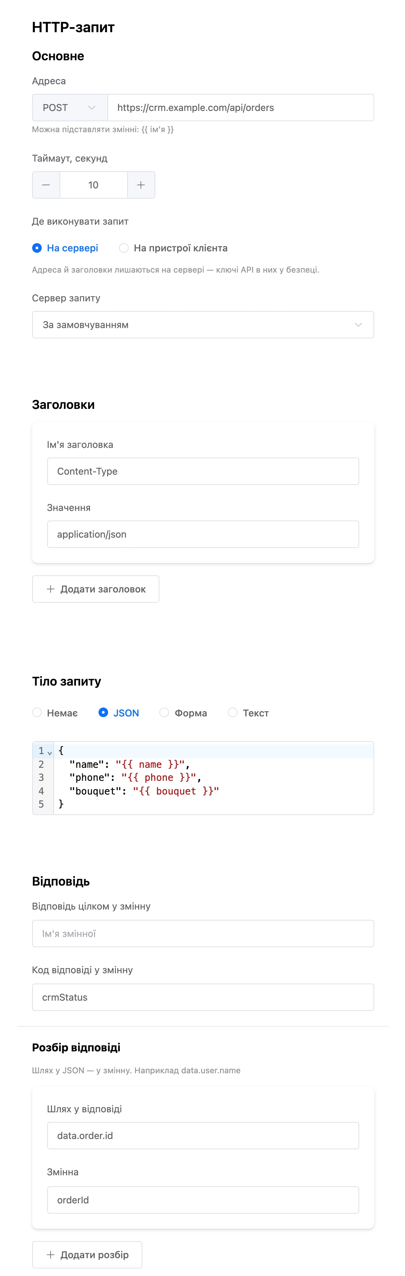Viewport: 405px width, 1276px height.
Task: Edit the Content-Type header name field
Action: click(203, 471)
